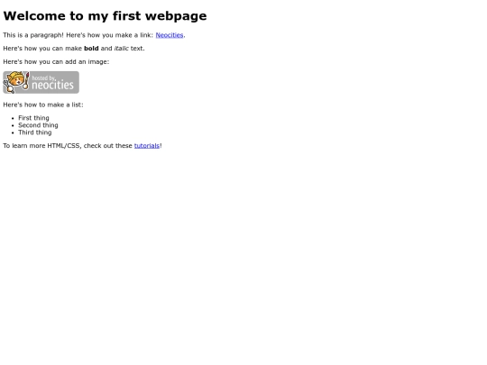The height and width of the screenshot is (365, 487).
Task: Click the 'hosted by' text in the badge
Action: click(x=43, y=78)
